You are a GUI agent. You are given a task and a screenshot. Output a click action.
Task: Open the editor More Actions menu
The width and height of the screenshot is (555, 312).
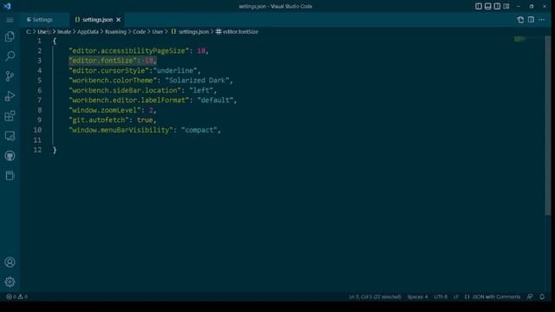tap(541, 20)
